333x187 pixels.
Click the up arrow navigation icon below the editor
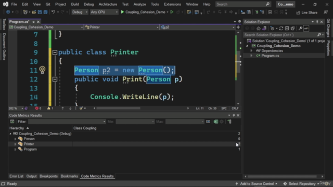tap(62, 109)
